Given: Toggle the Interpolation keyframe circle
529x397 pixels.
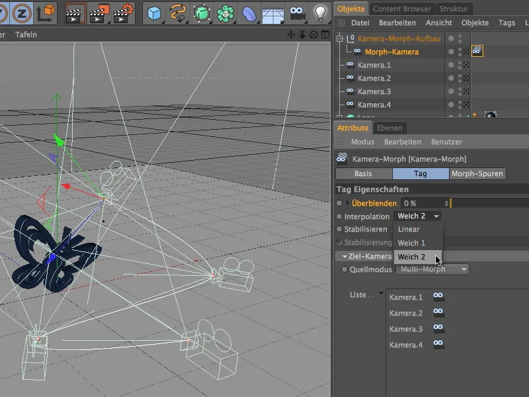Looking at the screenshot, I should (339, 216).
